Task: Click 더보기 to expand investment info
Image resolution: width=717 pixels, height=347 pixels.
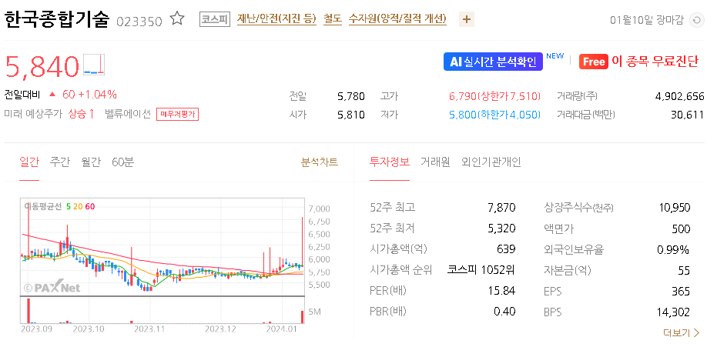Action: (682, 333)
